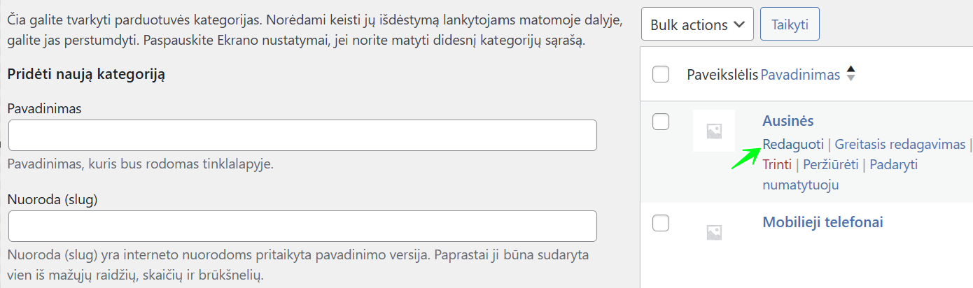The width and height of the screenshot is (973, 288).
Task: Click Peržiūrėti to view Ausinės
Action: coord(832,165)
